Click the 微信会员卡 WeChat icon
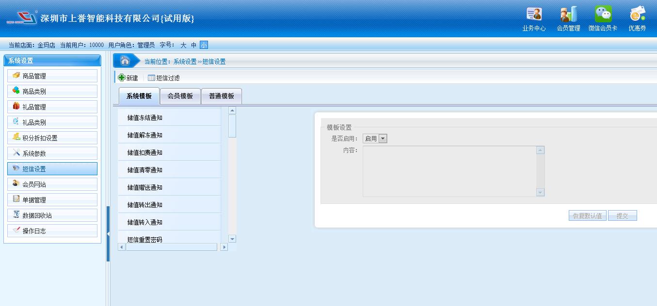Viewport: 657px width, 306px height. (603, 15)
